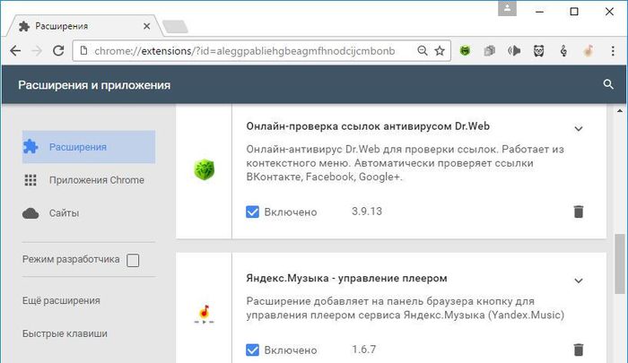Click the Расширения browser tab
Viewport: 628px width, 363px height.
(83, 26)
